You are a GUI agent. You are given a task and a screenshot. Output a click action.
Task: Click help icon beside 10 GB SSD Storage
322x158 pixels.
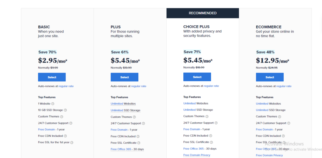[65, 110]
